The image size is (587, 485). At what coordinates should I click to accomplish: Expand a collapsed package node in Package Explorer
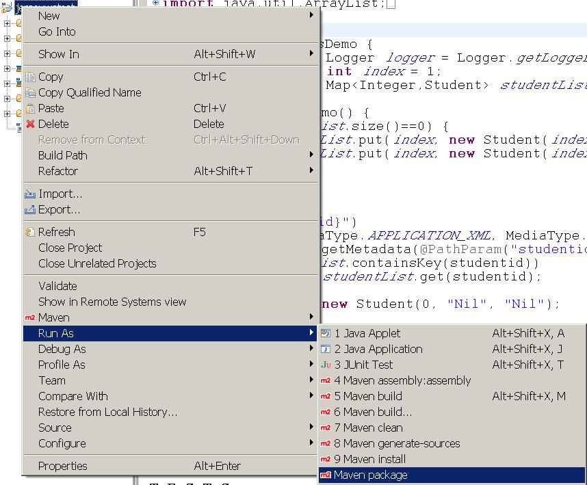7,24
